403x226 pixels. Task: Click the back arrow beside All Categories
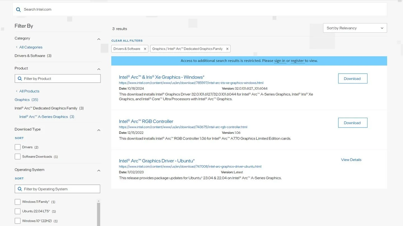(17, 47)
